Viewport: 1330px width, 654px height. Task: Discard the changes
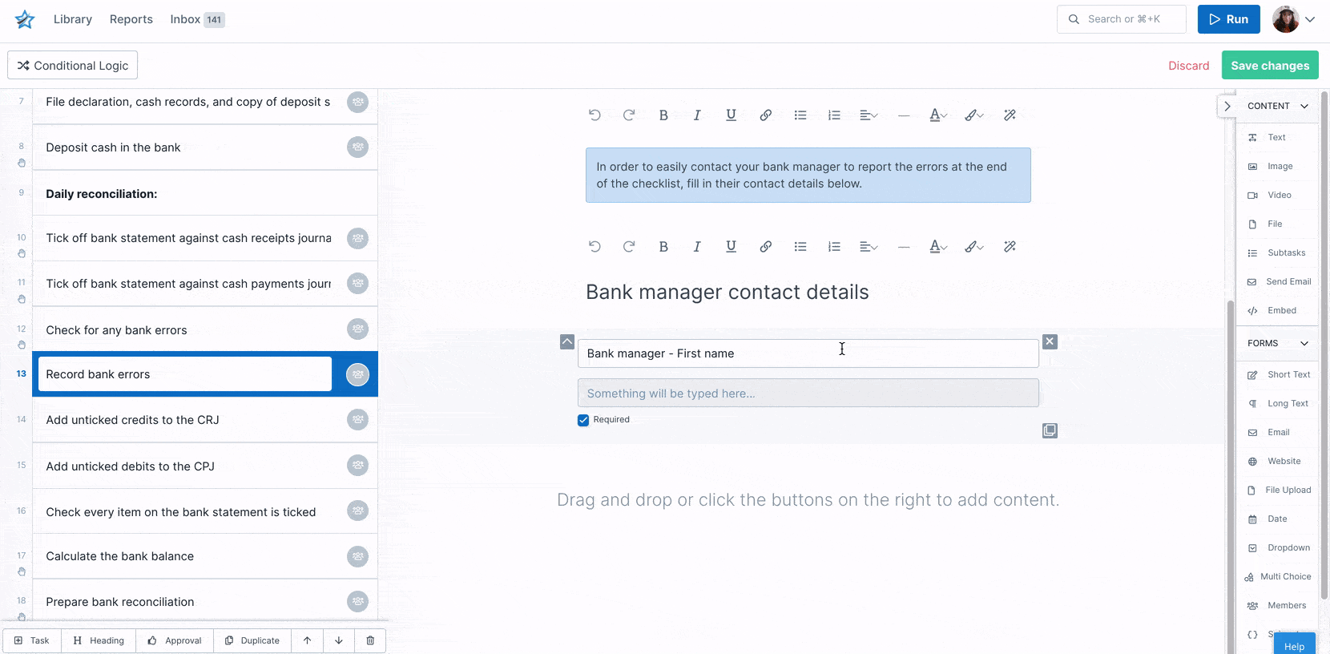1189,66
